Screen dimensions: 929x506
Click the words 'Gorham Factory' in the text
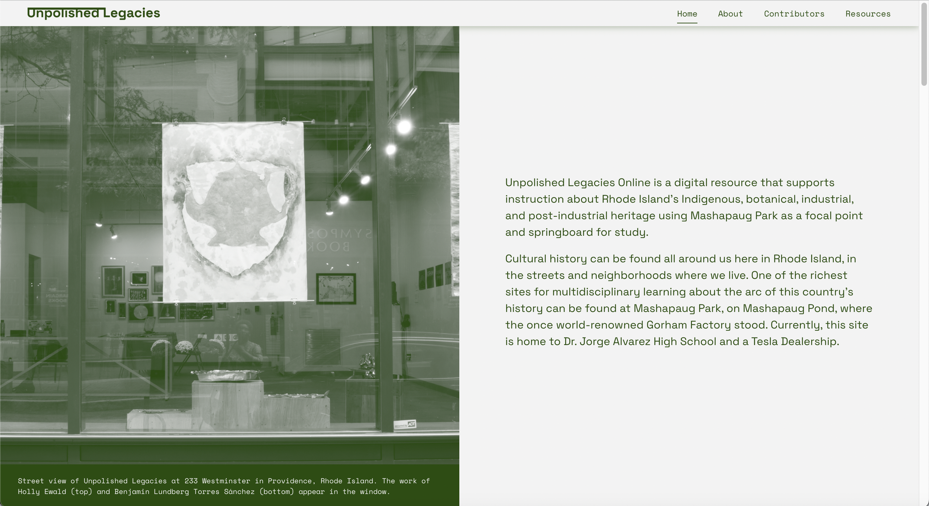coord(688,325)
